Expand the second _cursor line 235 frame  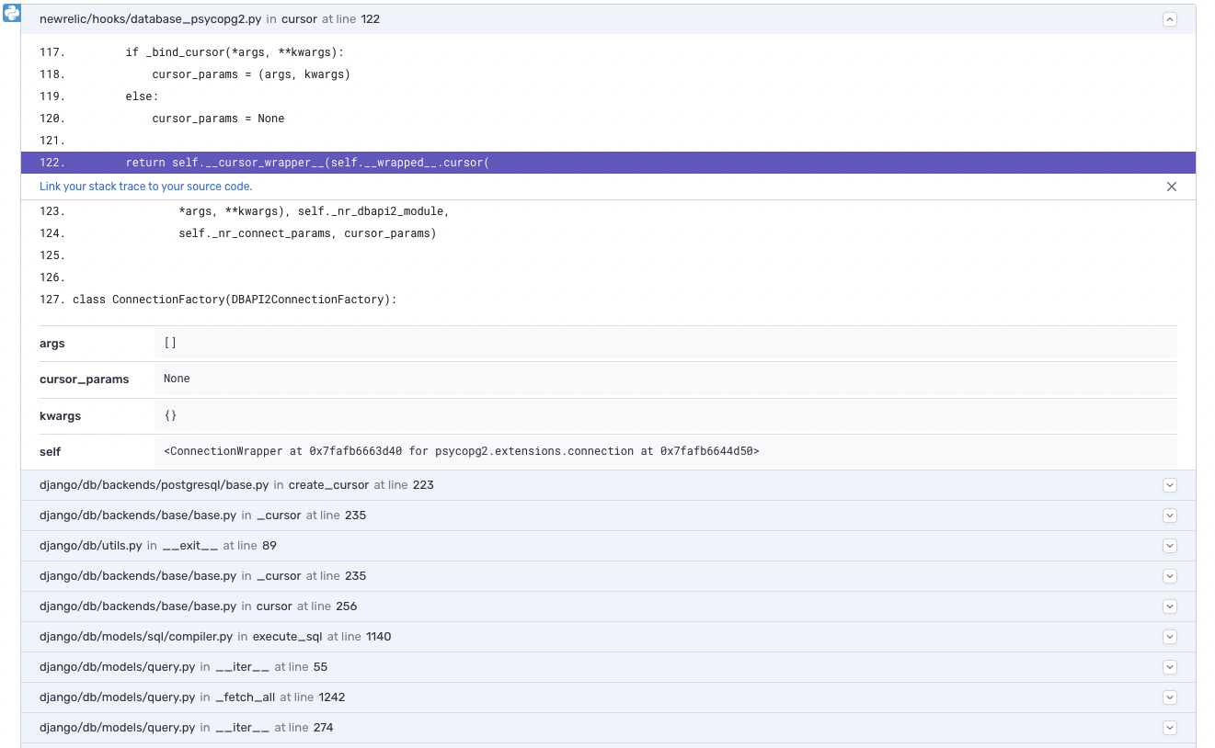tap(1170, 576)
